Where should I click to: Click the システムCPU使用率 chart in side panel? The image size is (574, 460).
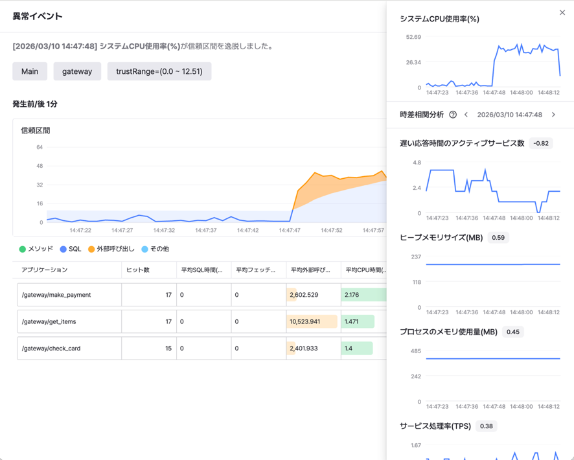pos(492,65)
